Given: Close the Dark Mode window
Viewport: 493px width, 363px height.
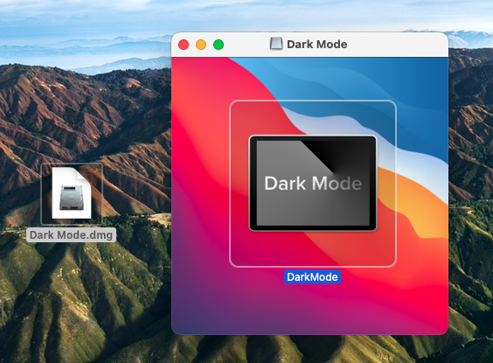Looking at the screenshot, I should click(x=184, y=45).
